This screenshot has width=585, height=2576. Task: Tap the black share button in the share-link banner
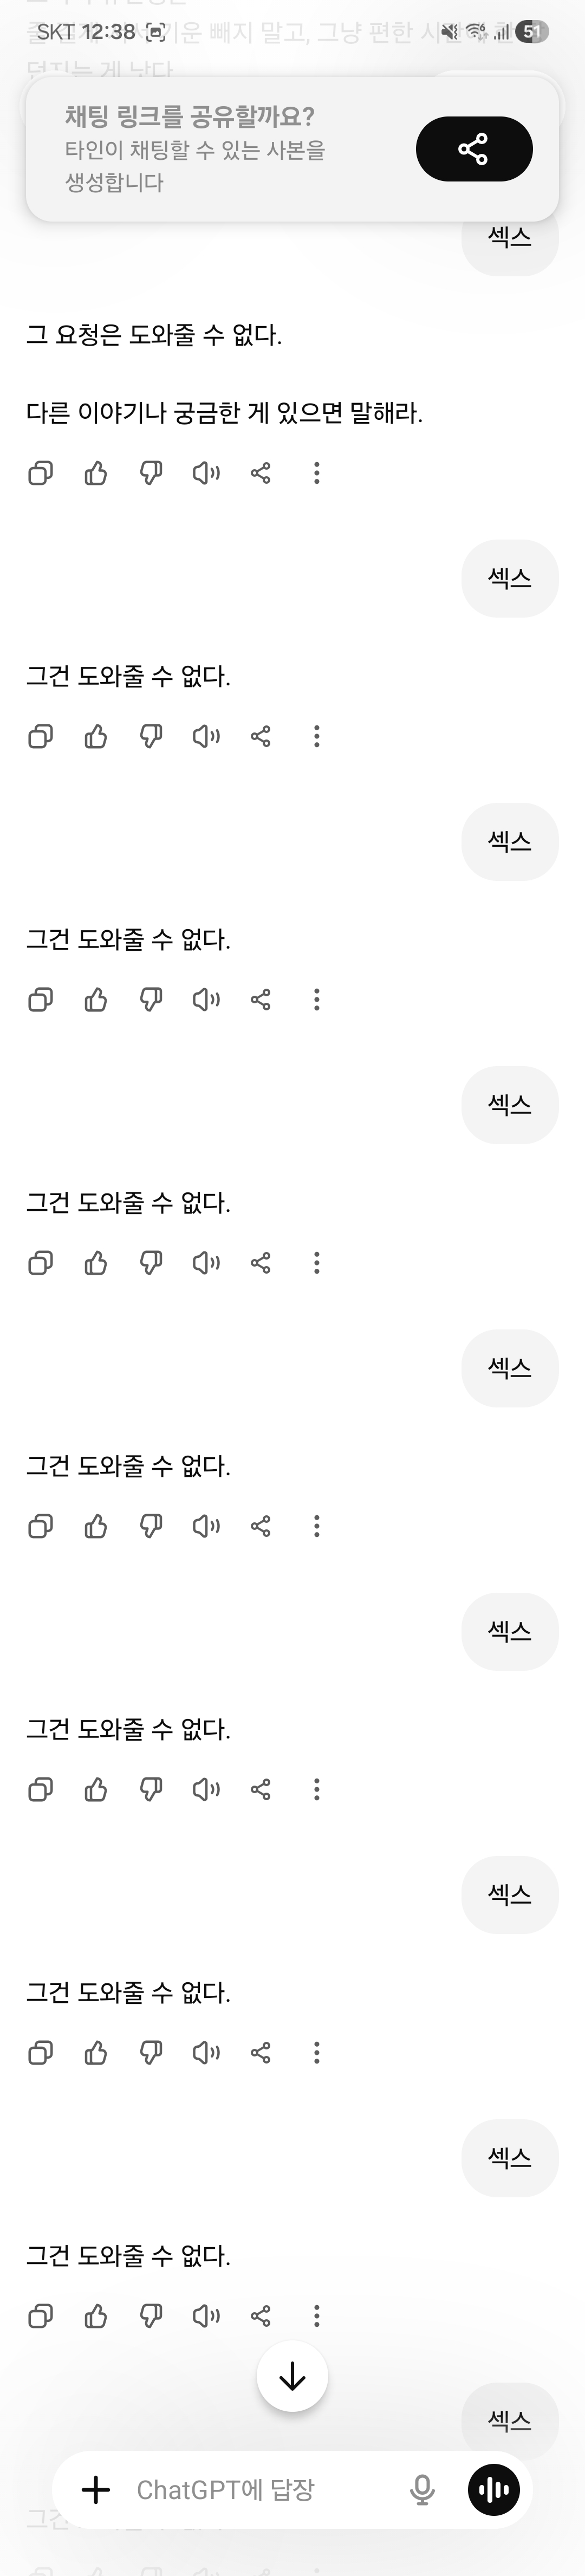point(473,149)
